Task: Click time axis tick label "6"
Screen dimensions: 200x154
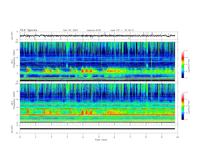Action: click(x=114, y=137)
